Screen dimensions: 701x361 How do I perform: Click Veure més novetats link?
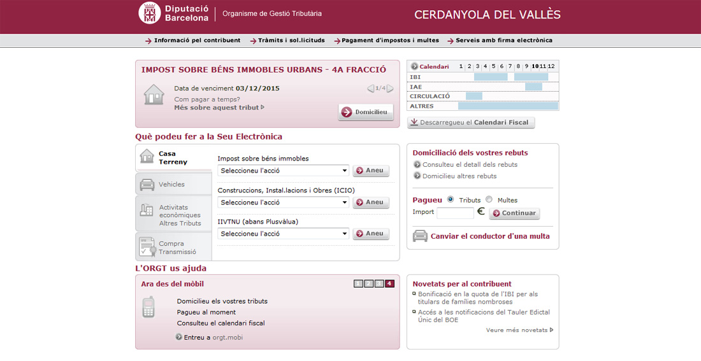tap(519, 330)
